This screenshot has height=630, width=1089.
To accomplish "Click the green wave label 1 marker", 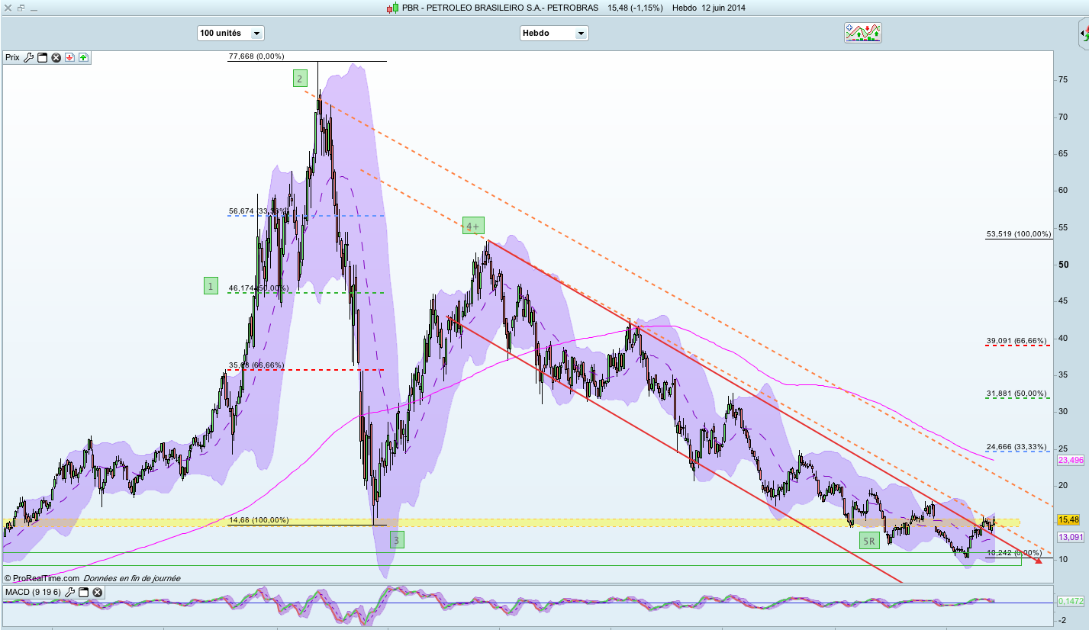I will tap(211, 286).
